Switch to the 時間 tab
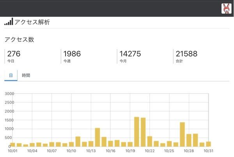234x157 pixels. click(26, 75)
